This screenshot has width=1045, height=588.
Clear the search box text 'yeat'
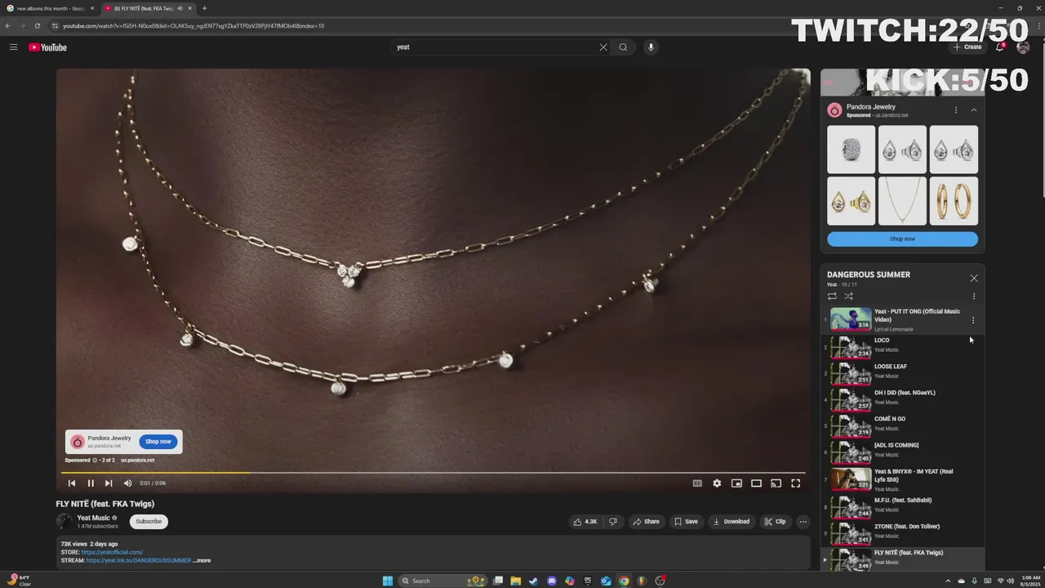pos(603,47)
